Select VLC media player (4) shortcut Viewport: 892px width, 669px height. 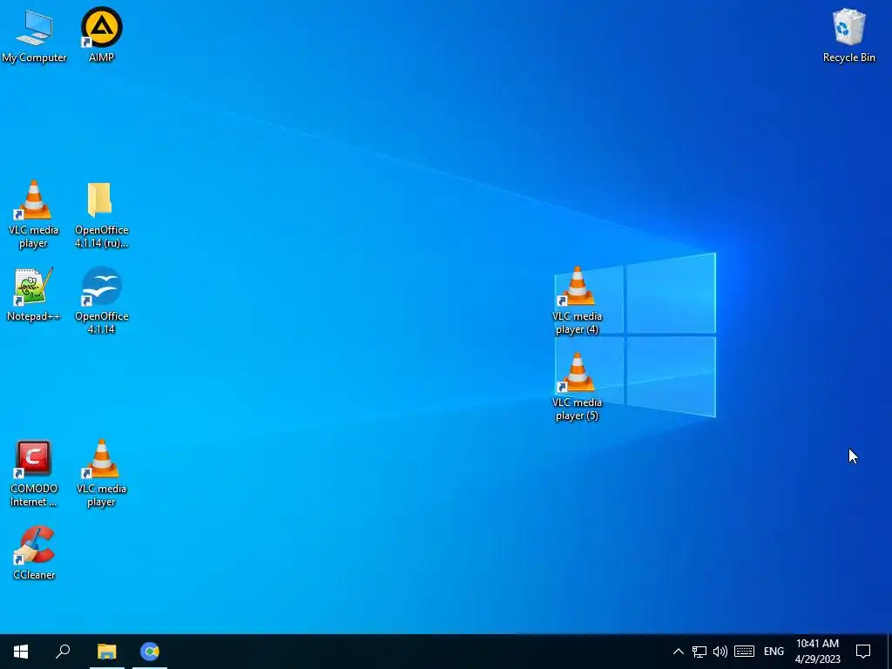577,301
